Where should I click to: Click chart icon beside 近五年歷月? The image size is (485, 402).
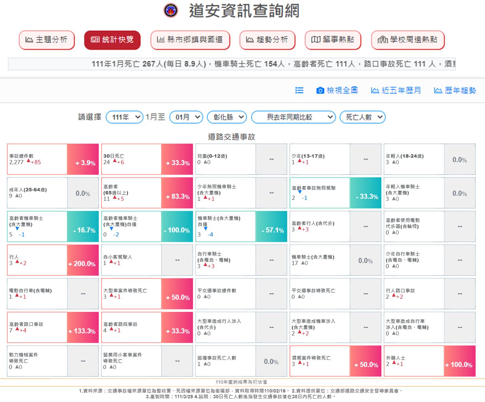375,90
